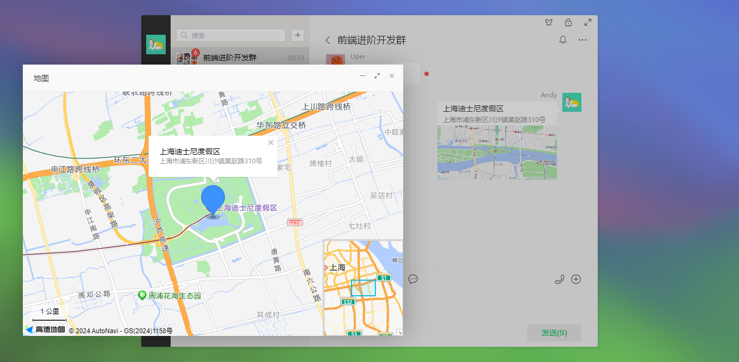Click the map thumbnail in Andy's location message
739x362 pixels.
(497, 153)
